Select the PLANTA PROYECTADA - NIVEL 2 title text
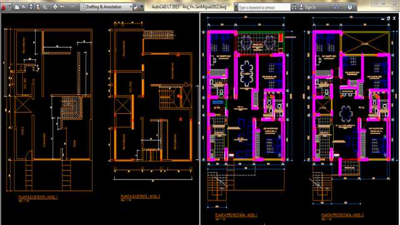The height and width of the screenshot is (225, 400). [342, 215]
